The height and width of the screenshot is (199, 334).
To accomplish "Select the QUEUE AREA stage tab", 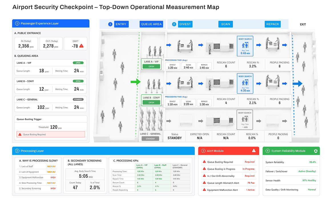I will pos(151,24).
